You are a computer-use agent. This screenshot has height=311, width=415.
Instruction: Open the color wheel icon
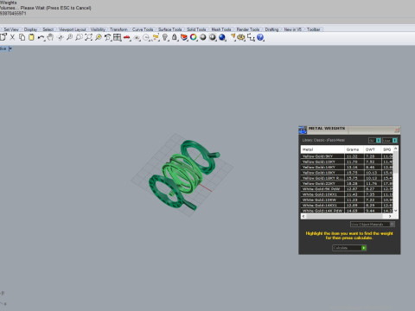click(194, 37)
